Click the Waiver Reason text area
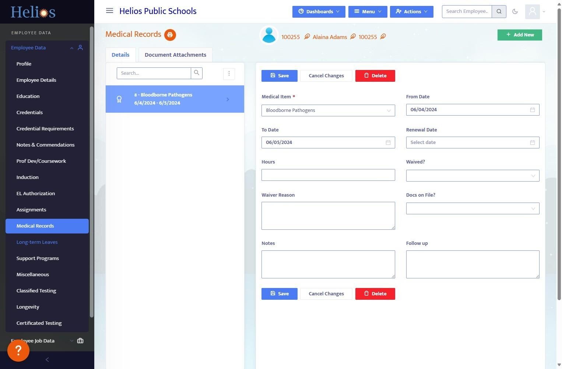 click(x=328, y=216)
